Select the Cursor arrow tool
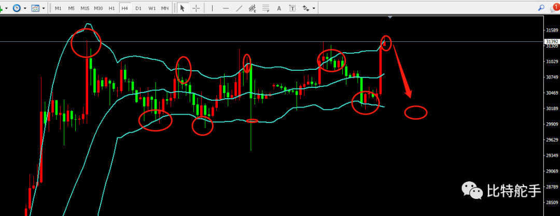Screen dimensions: 560x216 [182, 8]
